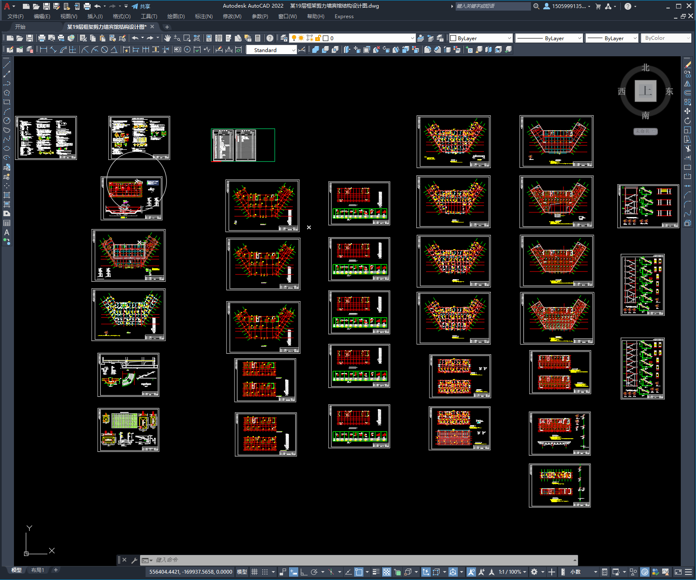This screenshot has width=696, height=580.
Task: Add a new drawing tab with plus button
Action: pyautogui.click(x=167, y=27)
